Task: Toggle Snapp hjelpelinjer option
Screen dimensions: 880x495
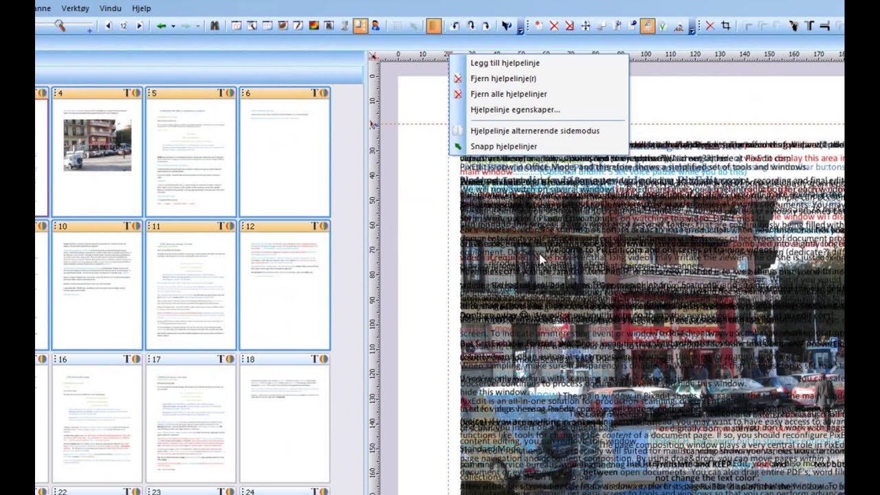Action: coord(539,146)
